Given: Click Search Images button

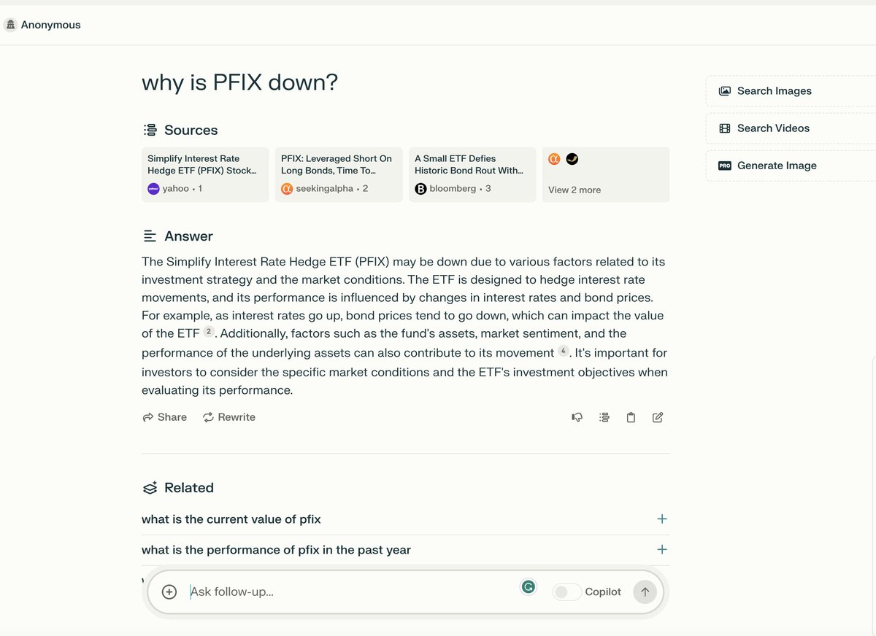Looking at the screenshot, I should (791, 91).
